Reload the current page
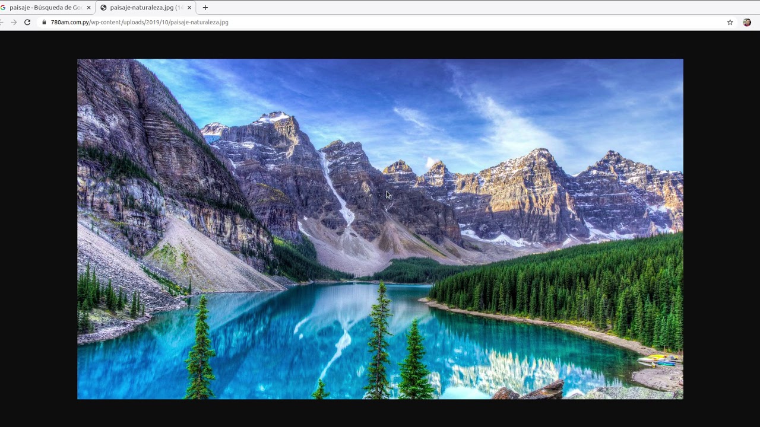The height and width of the screenshot is (427, 760). [x=27, y=22]
